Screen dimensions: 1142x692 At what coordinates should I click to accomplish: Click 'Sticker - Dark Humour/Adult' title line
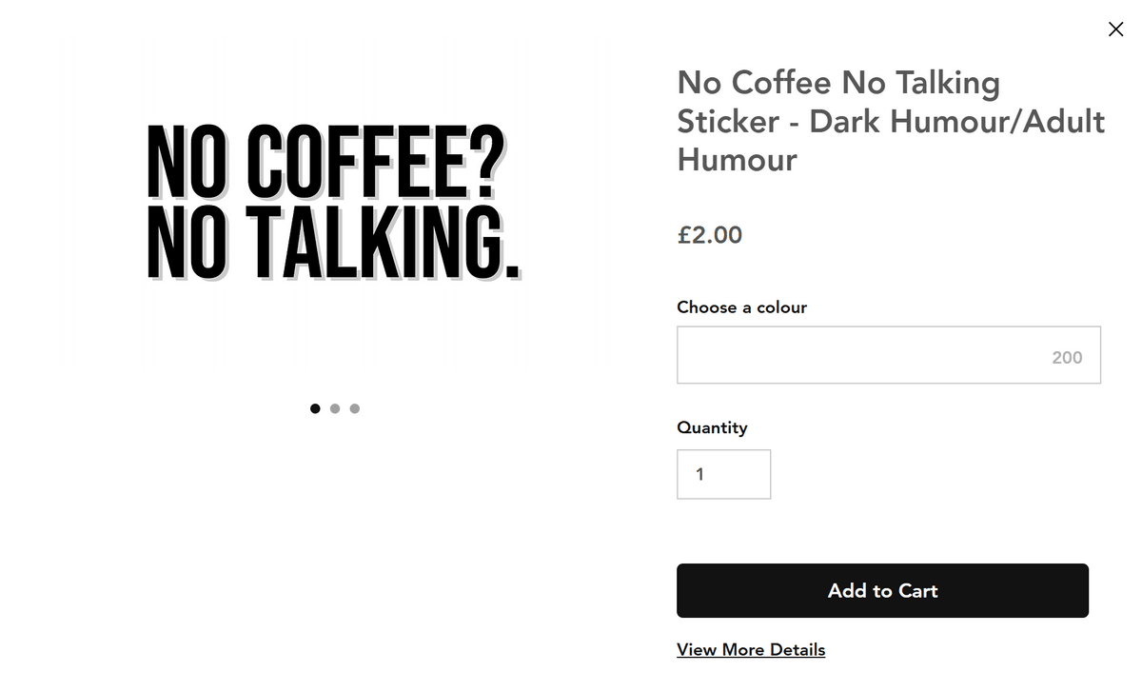[890, 121]
